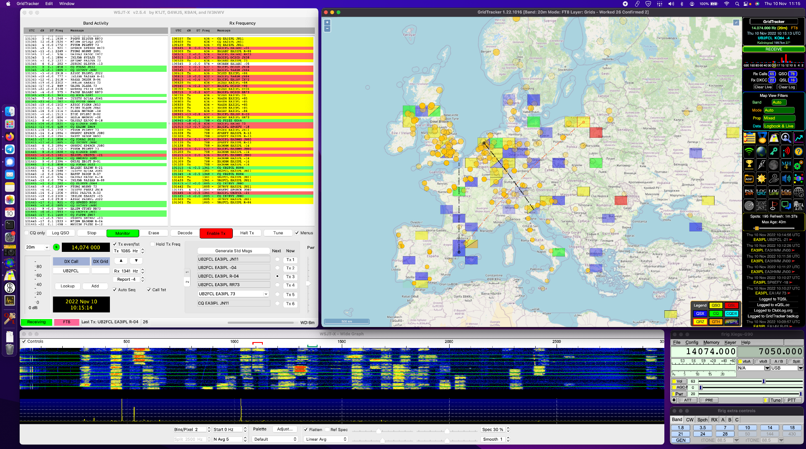
Task: Click the LOG LoTW icon
Action: click(x=774, y=192)
